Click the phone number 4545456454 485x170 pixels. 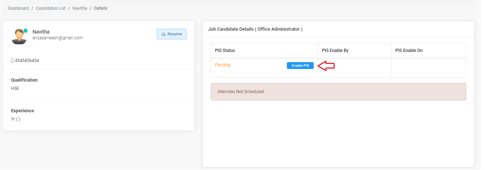coord(27,61)
